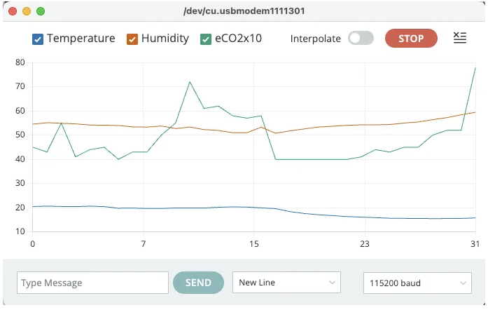Screen dimensions: 488x310
Task: Click the green eCO2 peak near 72
Action: (x=190, y=82)
